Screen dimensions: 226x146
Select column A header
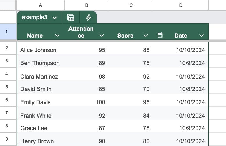point(40,5)
